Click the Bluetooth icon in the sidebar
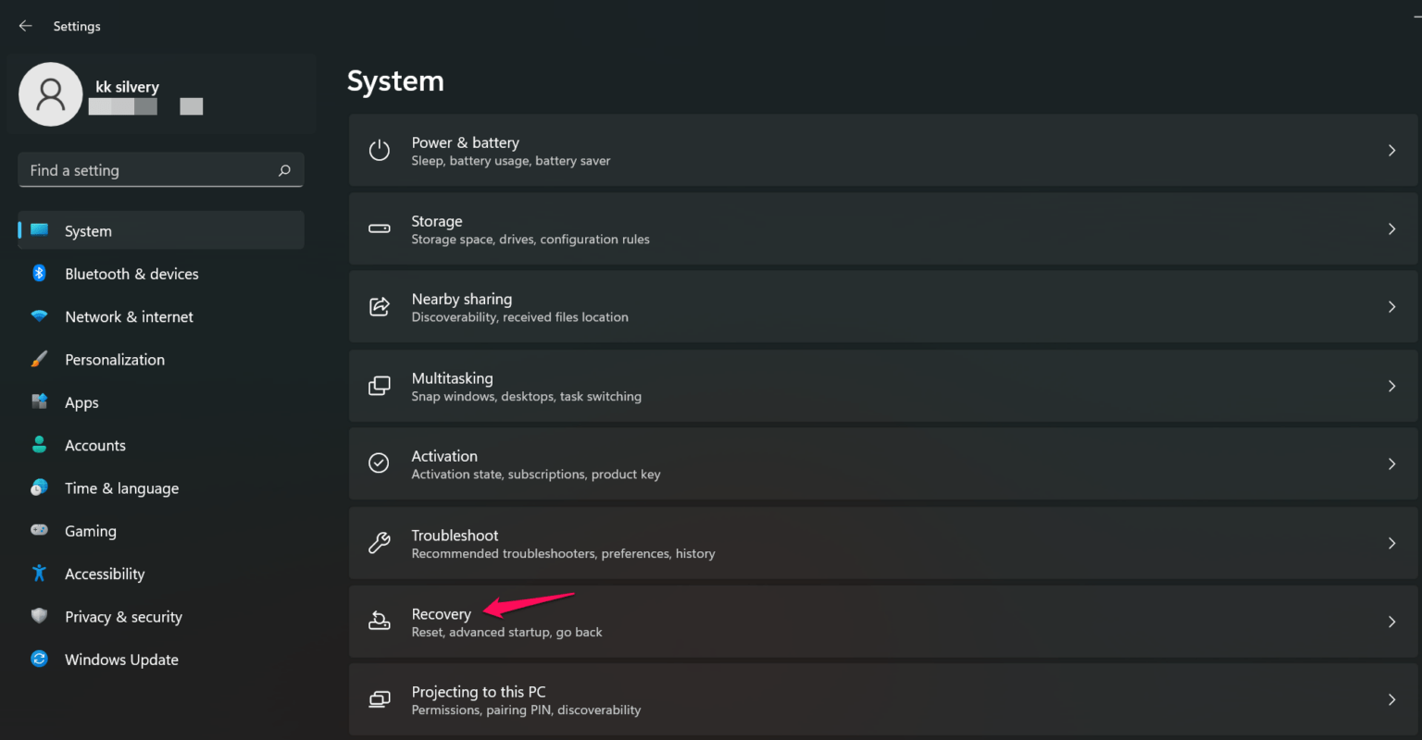1422x740 pixels. coord(39,274)
